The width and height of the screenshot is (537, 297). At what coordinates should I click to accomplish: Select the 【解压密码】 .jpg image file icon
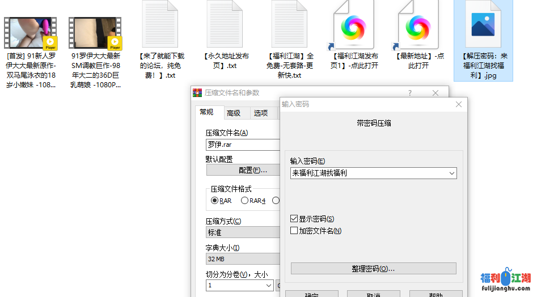[x=483, y=26]
